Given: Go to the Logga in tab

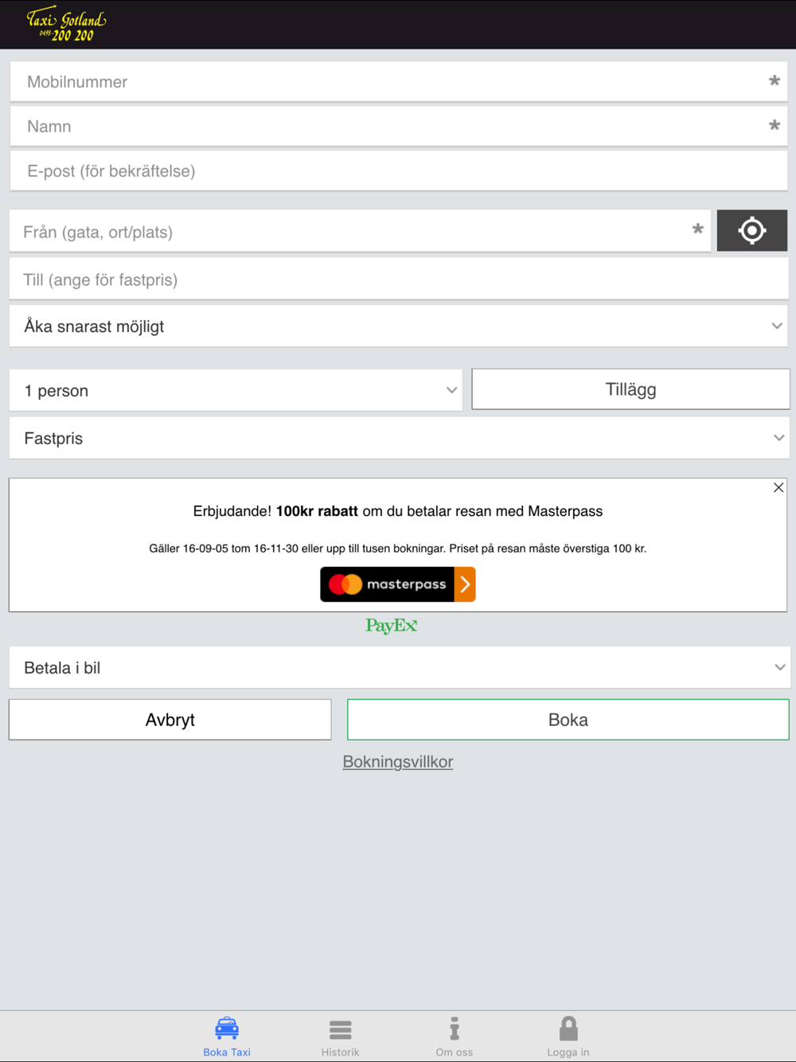Looking at the screenshot, I should 568,1036.
